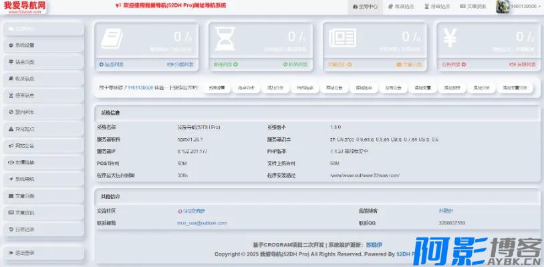Screen dimensions: 544x267
Task: Click the green icon beside 审核列表
Action: (x=236, y=64)
